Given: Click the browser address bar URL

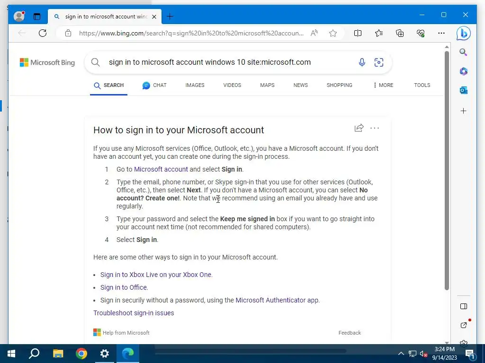Looking at the screenshot, I should 191,33.
